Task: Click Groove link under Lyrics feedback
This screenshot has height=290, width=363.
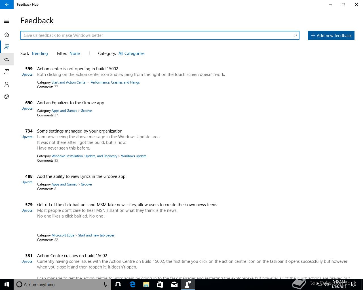Action: 86,184
